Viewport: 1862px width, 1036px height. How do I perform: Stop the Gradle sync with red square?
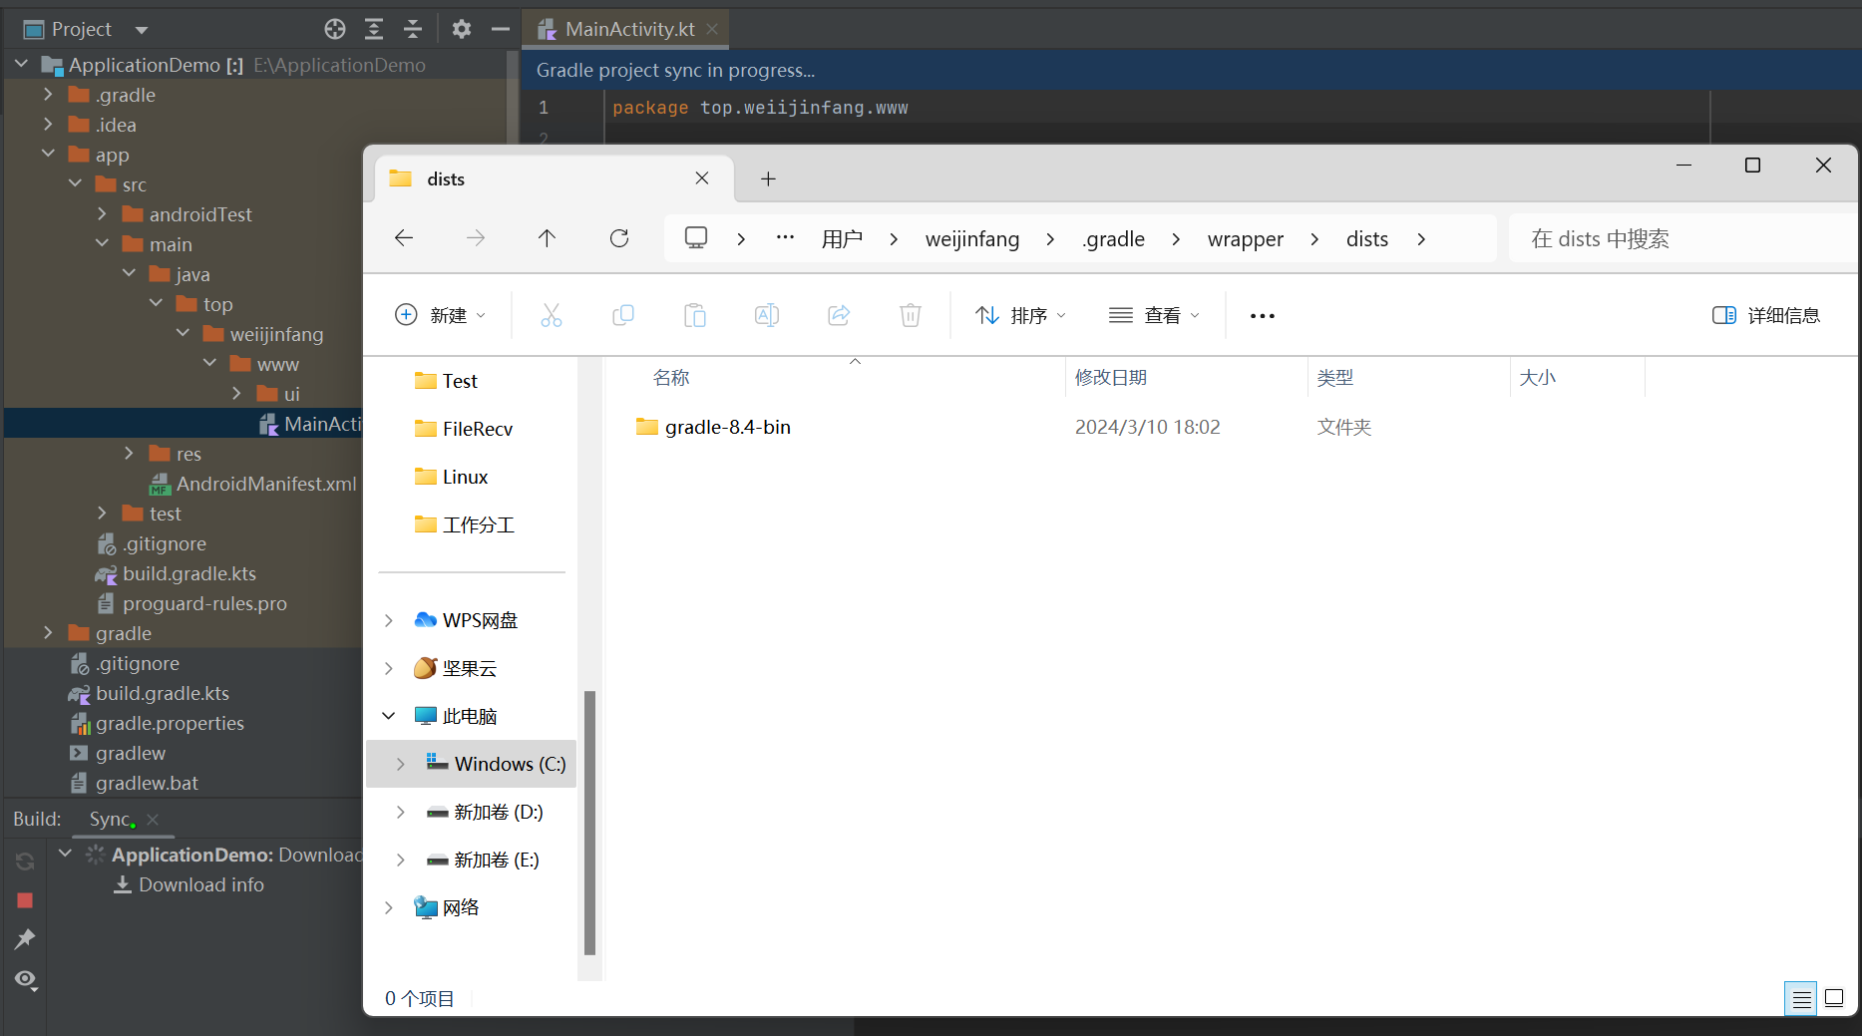point(25,900)
